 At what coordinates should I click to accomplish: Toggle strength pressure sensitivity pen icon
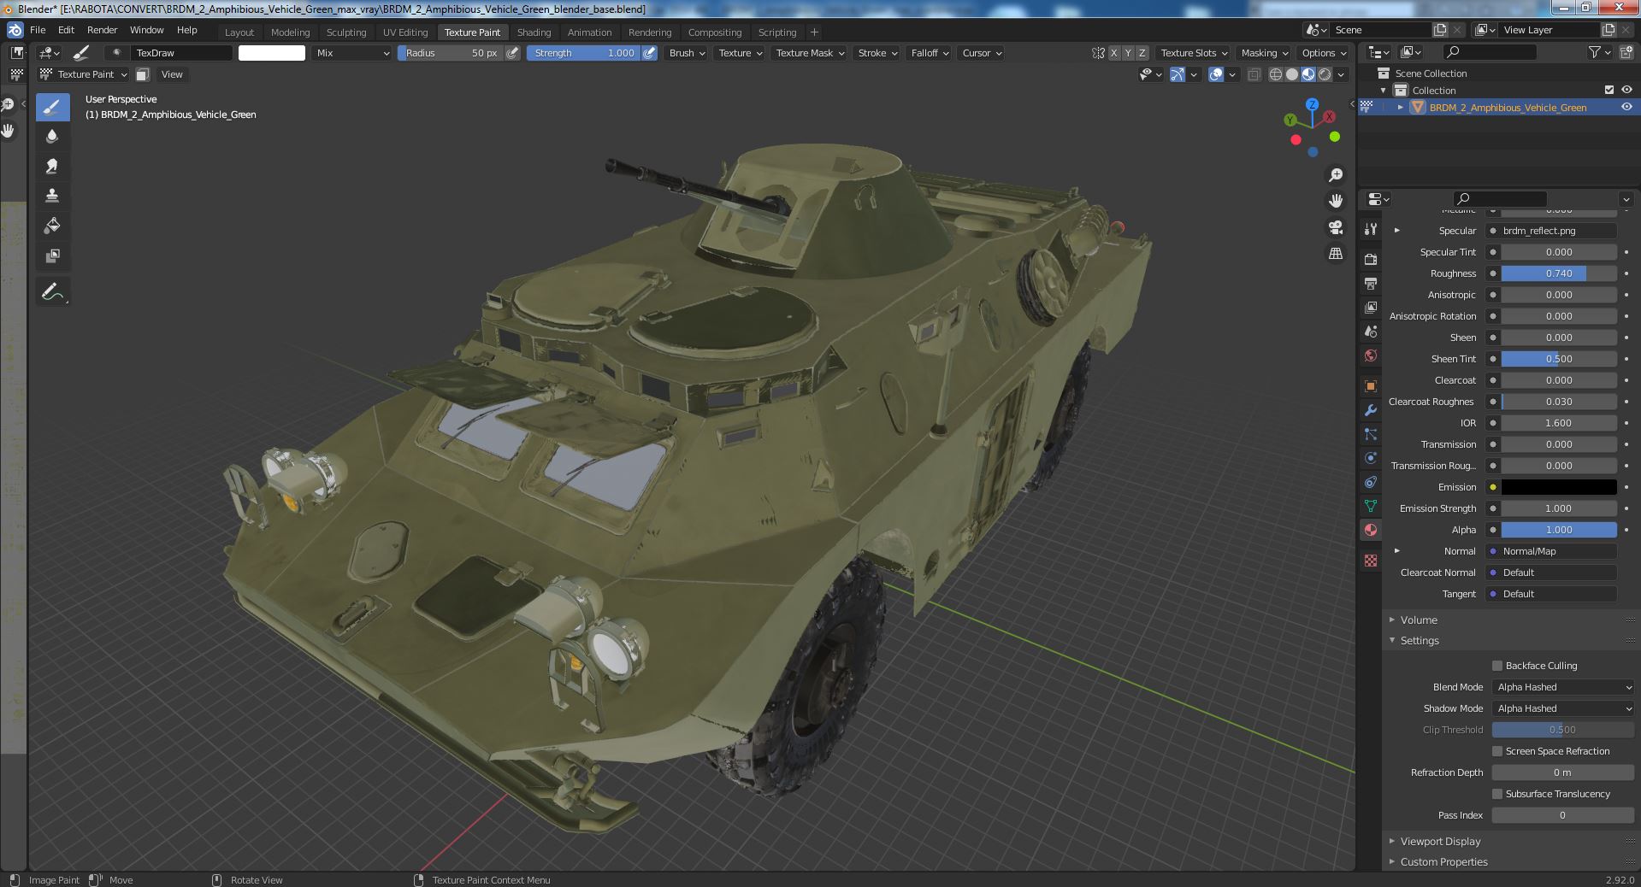[650, 53]
